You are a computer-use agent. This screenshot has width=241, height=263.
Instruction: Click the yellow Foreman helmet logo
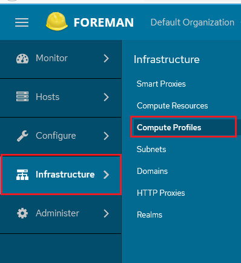click(57, 21)
